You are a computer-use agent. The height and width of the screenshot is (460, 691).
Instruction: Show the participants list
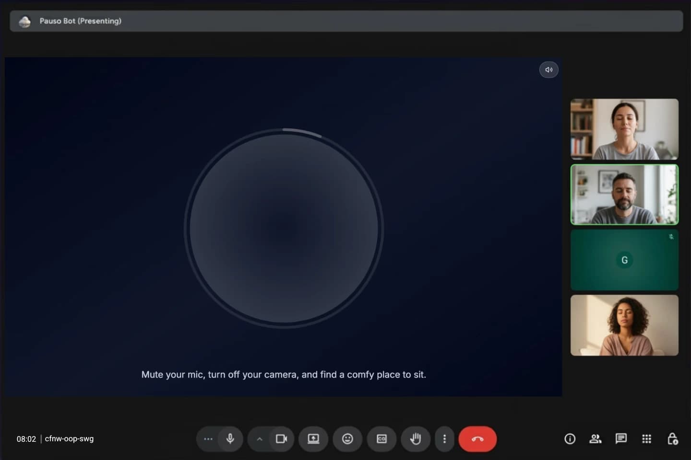(x=595, y=439)
